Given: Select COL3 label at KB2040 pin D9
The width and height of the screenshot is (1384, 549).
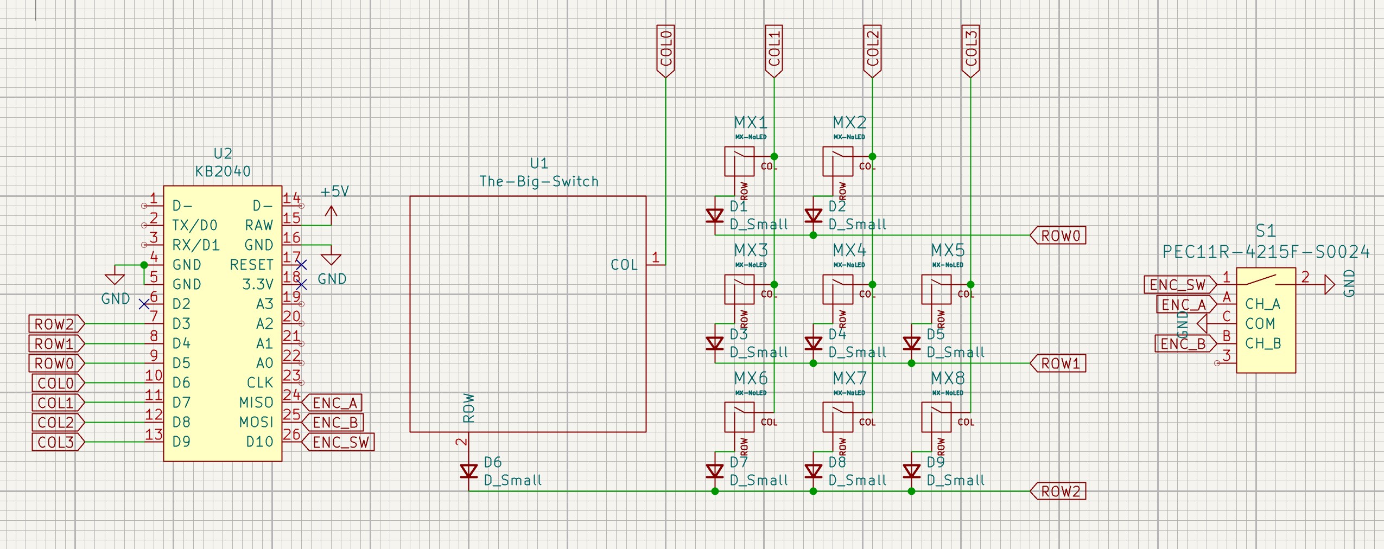Looking at the screenshot, I should (x=59, y=442).
